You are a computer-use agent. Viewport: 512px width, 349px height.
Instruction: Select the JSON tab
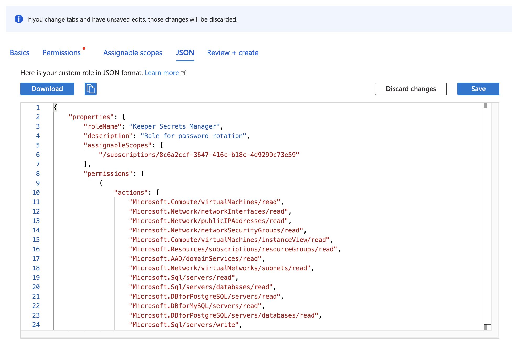click(185, 53)
